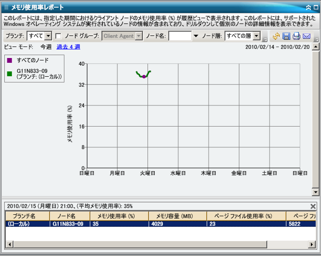Click the save report floppy icon
This screenshot has width=321, height=256.
click(286, 36)
